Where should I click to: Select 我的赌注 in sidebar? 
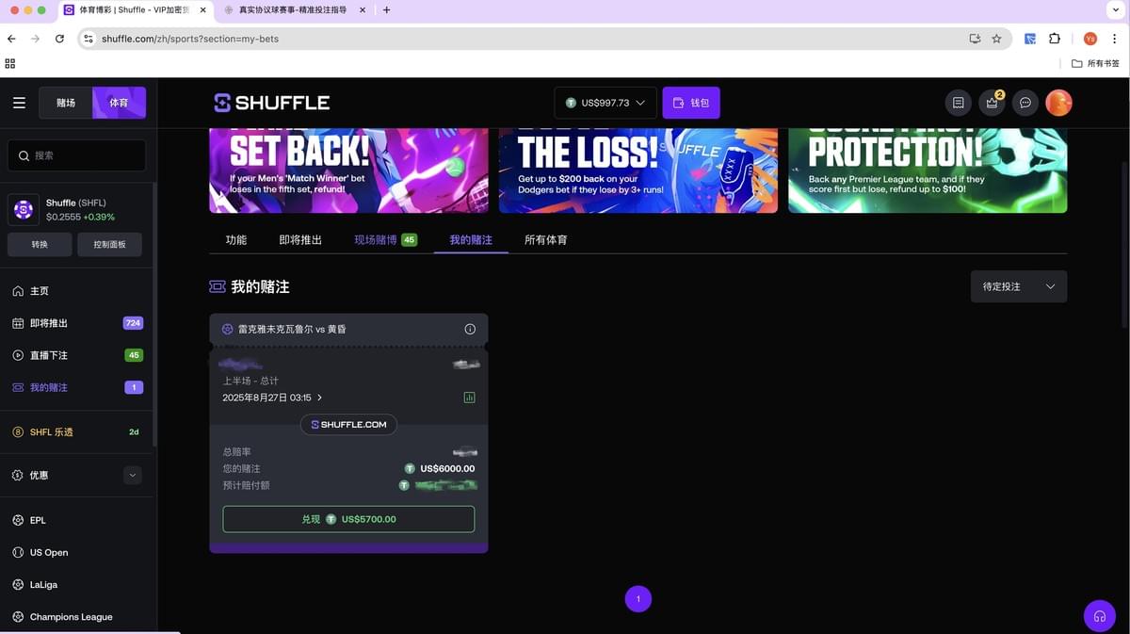[x=77, y=387]
